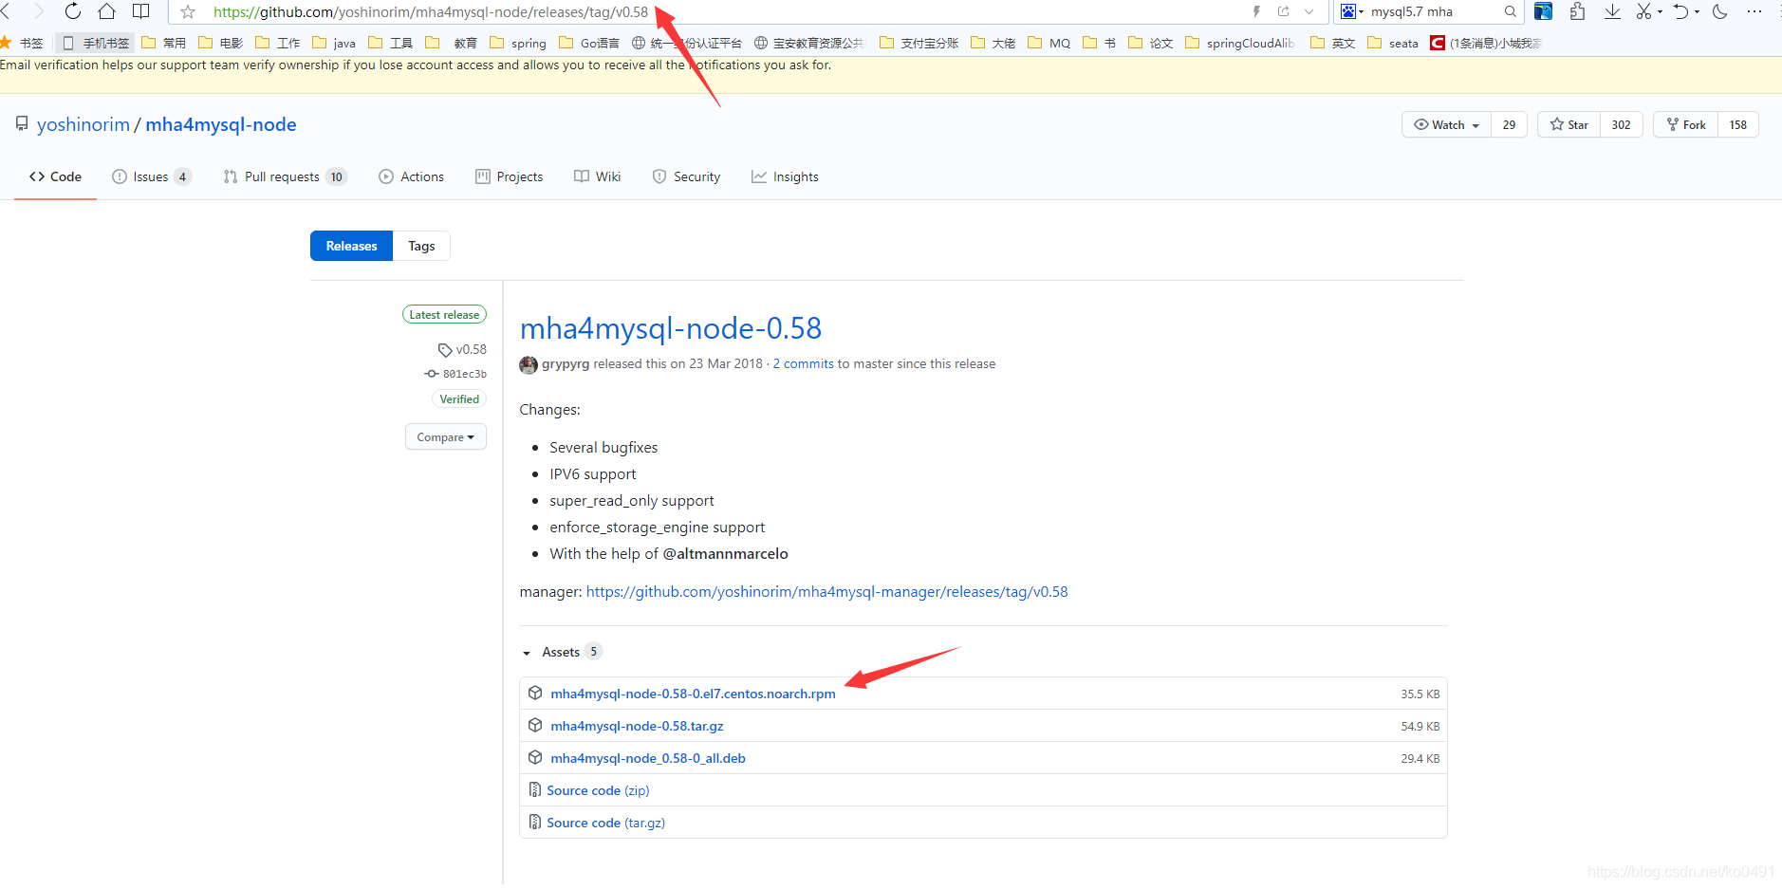Screen dimensions: 1782x889
Task: Expand the screenshot tool dropdown arrow
Action: coord(1660,12)
